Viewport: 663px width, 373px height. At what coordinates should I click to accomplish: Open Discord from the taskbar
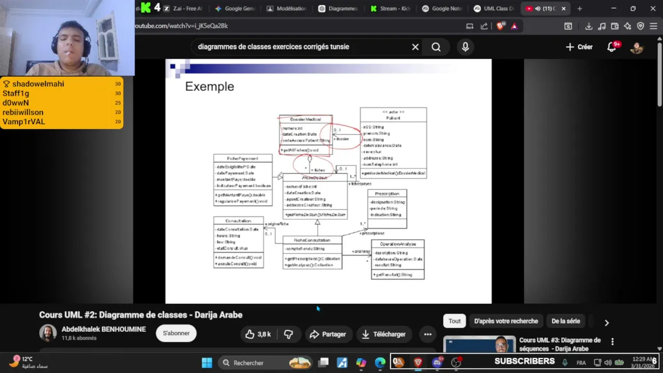coord(437,363)
